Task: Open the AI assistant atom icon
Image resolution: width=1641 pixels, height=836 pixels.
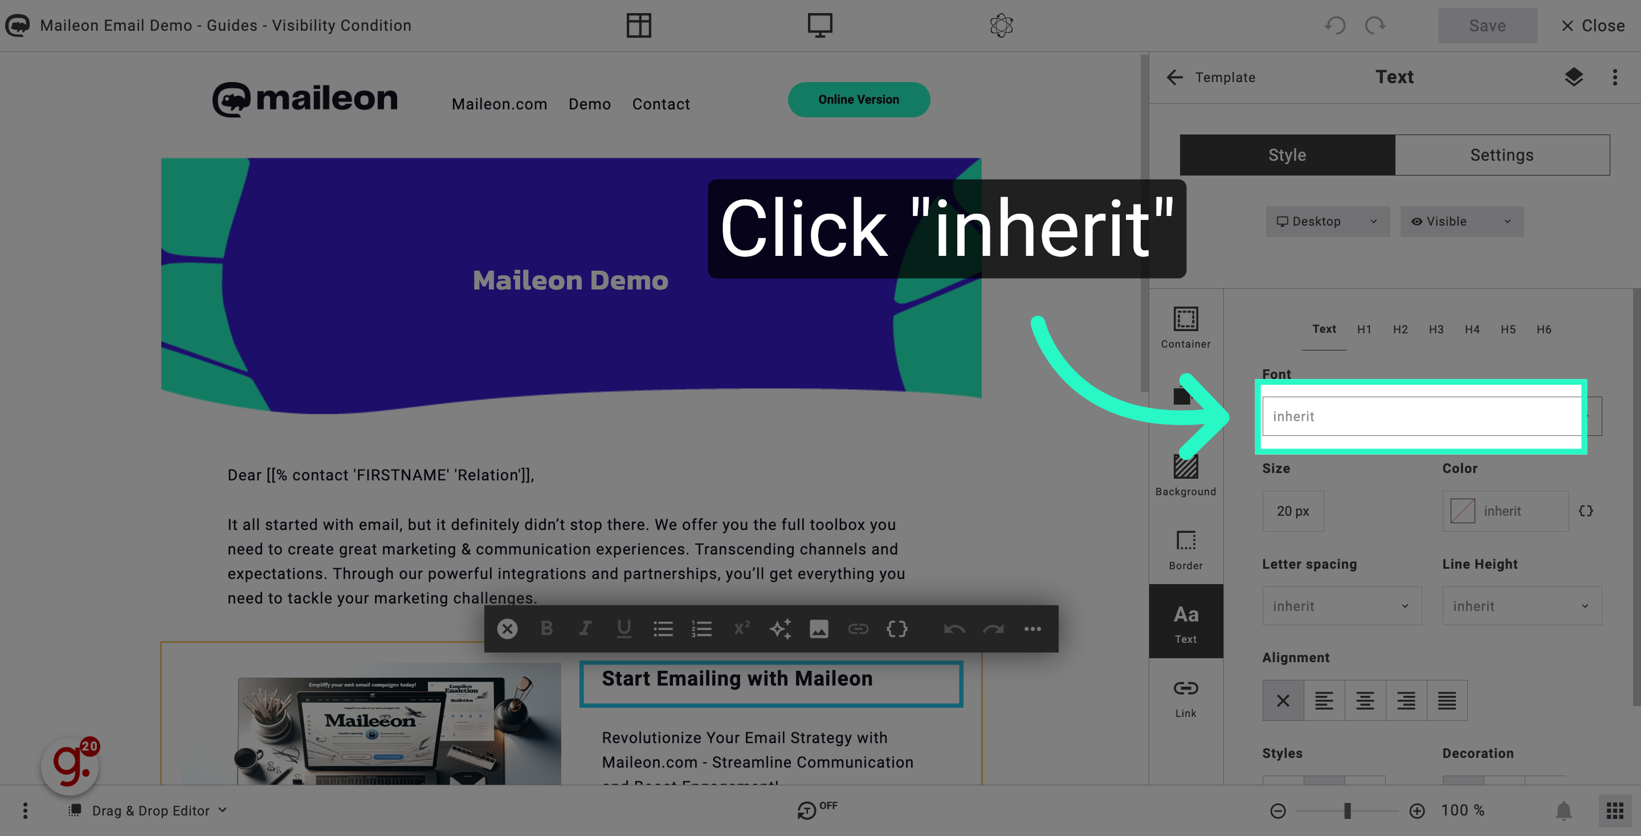Action: click(1002, 26)
